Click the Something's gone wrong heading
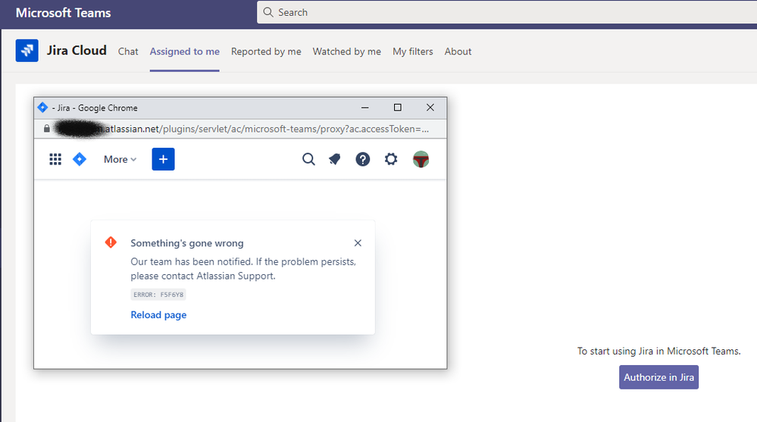This screenshot has width=757, height=422. tap(187, 243)
